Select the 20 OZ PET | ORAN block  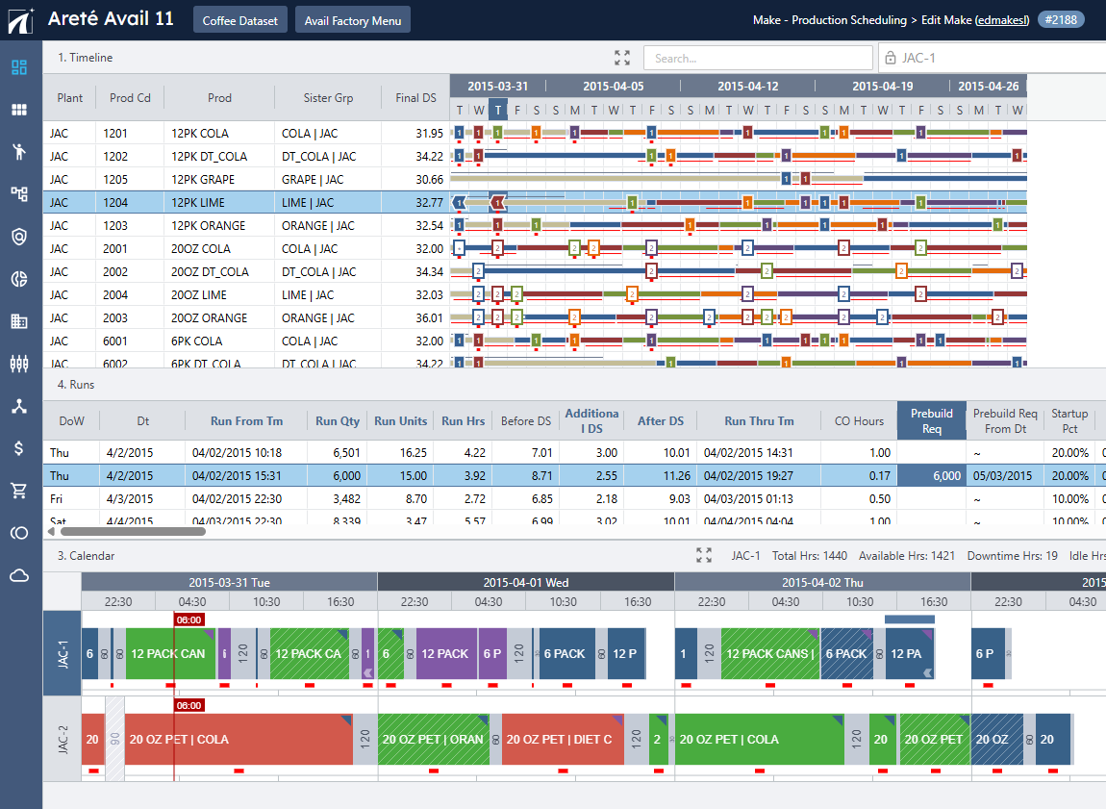(x=433, y=739)
